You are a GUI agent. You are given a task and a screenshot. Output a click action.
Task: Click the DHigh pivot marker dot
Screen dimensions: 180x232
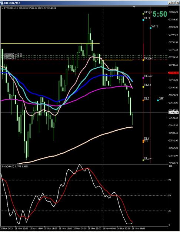(x=143, y=14)
